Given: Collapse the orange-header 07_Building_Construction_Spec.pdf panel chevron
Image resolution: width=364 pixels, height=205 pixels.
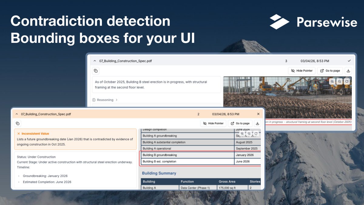Looking at the screenshot, I should (x=16, y=114).
